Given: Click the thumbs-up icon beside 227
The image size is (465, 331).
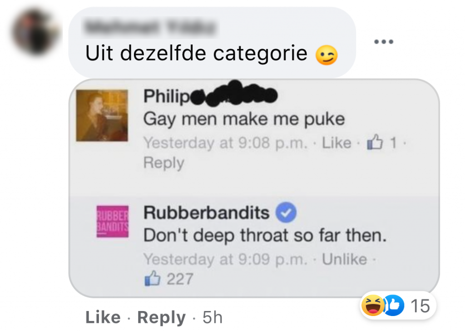Looking at the screenshot, I should (x=152, y=278).
